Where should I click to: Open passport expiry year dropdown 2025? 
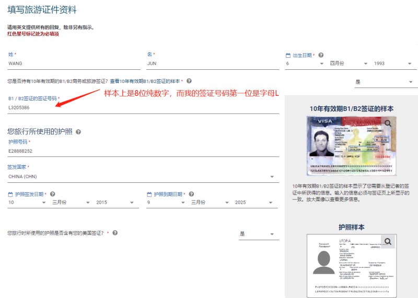254,202
